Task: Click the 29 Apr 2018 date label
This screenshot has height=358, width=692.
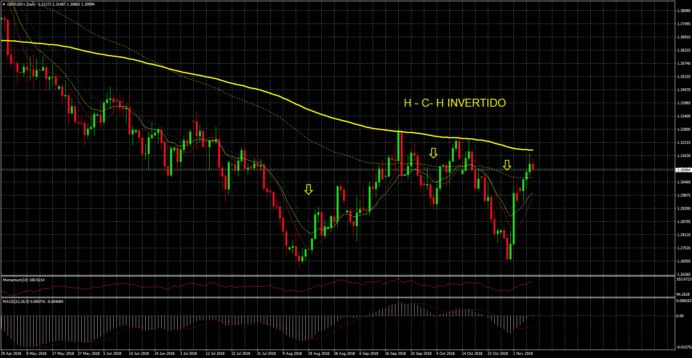Action: [11, 353]
